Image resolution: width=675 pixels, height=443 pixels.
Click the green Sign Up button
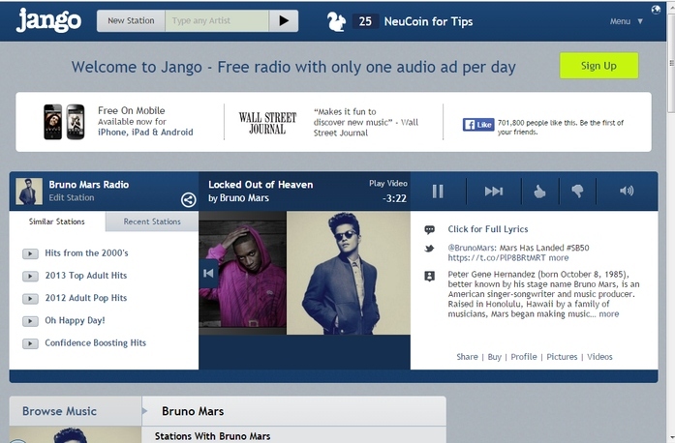pos(598,66)
